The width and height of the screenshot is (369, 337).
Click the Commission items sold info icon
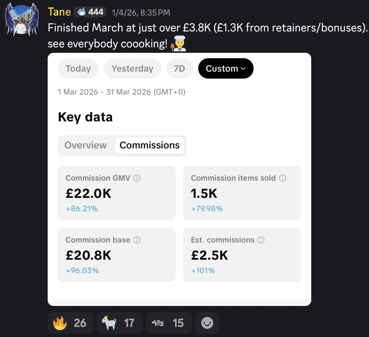283,178
